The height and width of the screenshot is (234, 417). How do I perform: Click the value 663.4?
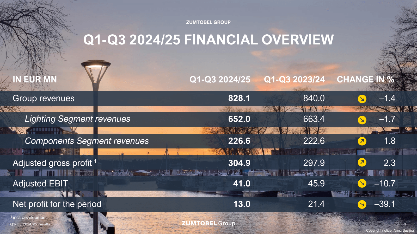(x=314, y=119)
